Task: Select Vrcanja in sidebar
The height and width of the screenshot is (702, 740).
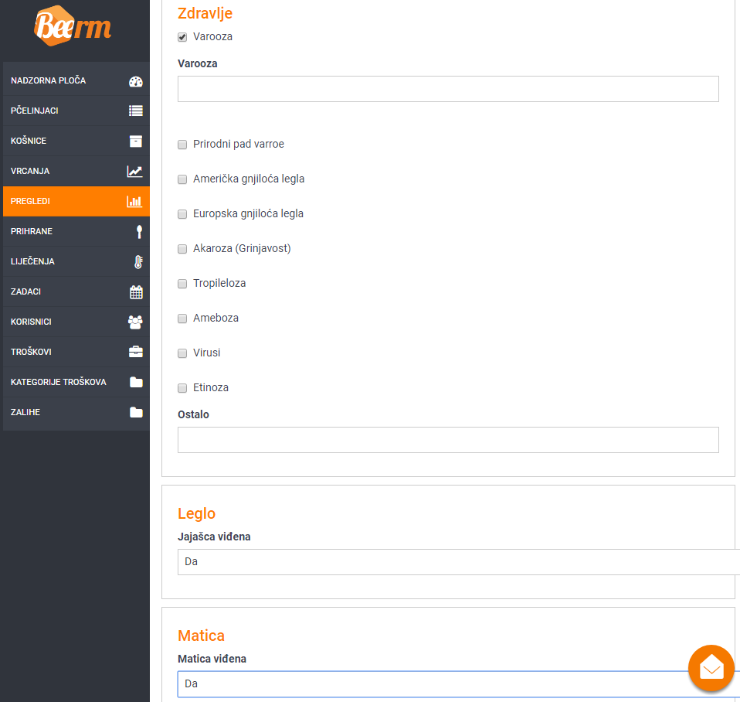Action: pos(76,172)
